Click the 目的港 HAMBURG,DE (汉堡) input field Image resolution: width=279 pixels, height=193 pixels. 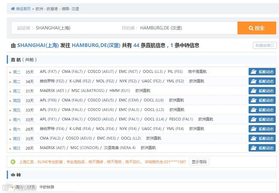(x=178, y=28)
